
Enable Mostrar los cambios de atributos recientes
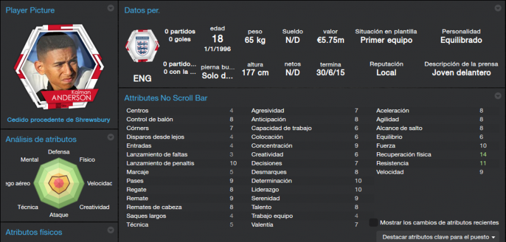pyautogui.click(x=374, y=222)
